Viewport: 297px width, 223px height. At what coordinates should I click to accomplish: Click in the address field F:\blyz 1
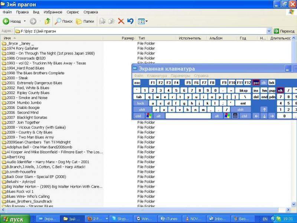pyautogui.click(x=141, y=31)
